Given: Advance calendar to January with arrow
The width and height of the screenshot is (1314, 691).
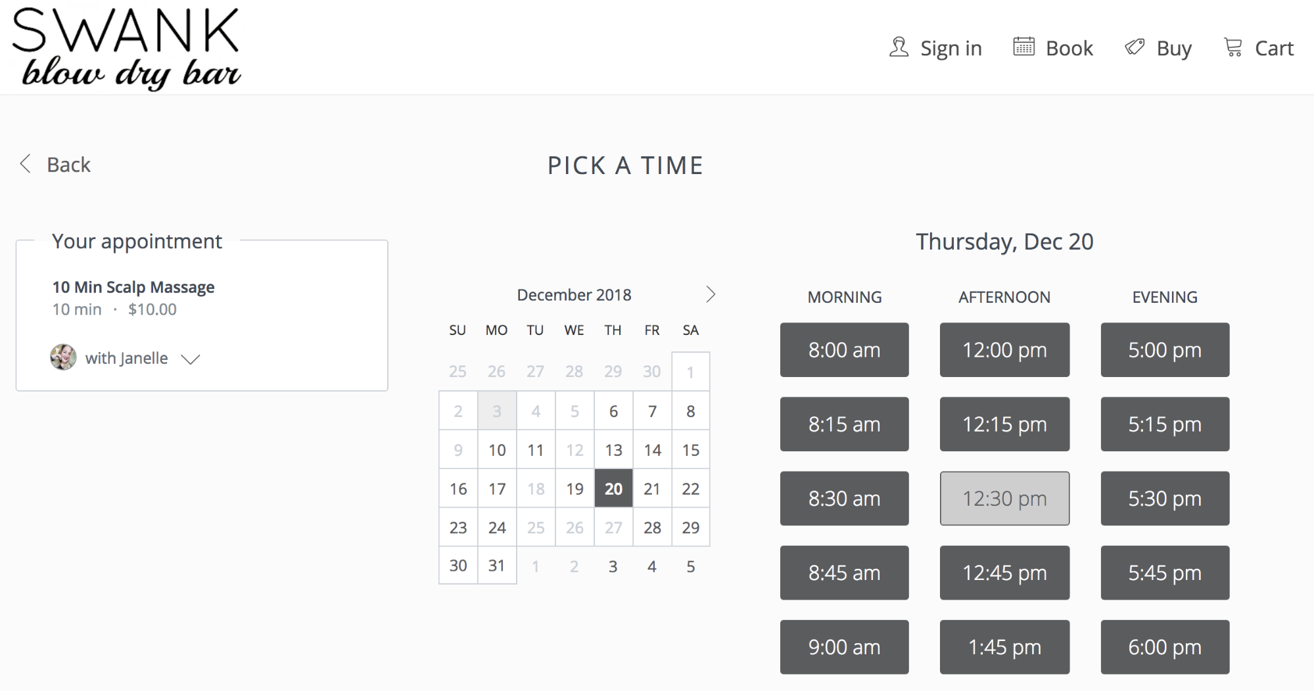Looking at the screenshot, I should 711,294.
